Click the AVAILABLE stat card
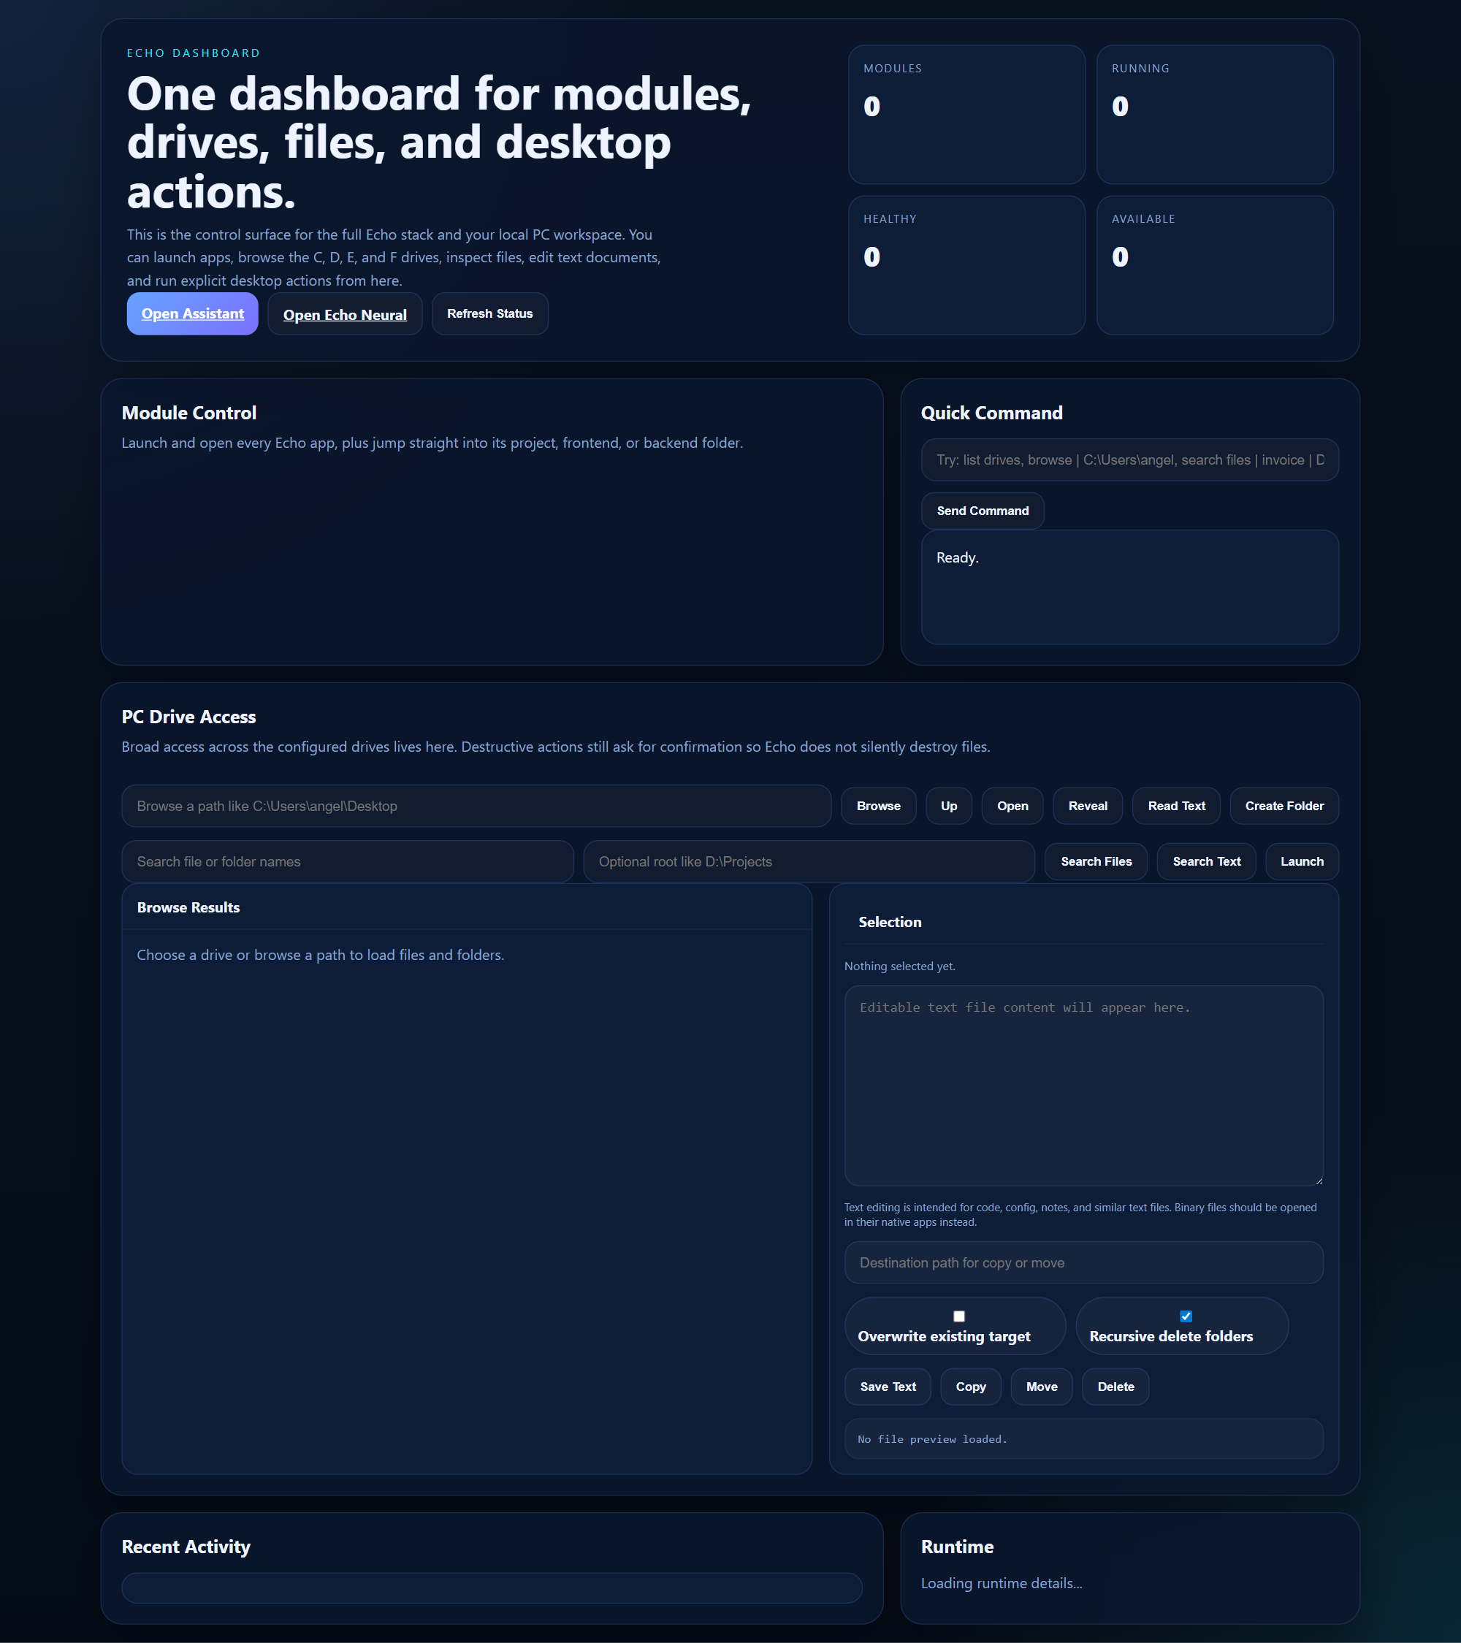The width and height of the screenshot is (1461, 1643). click(1214, 264)
